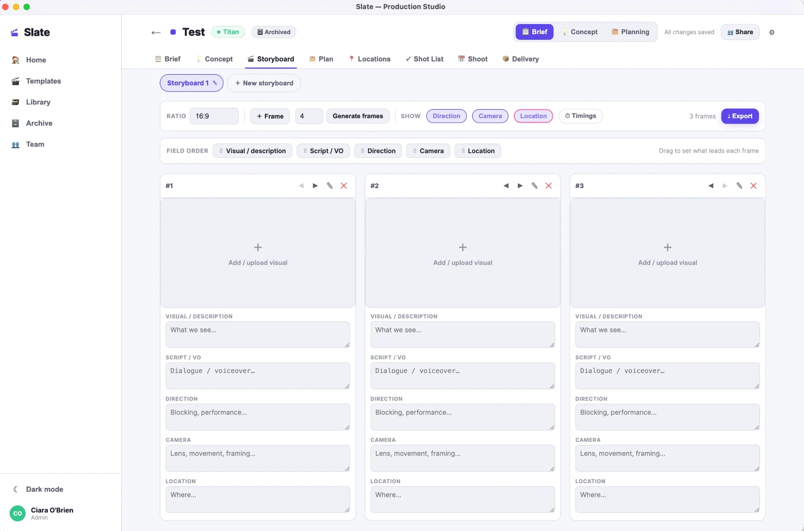Toggle Camera field visibility

point(490,116)
